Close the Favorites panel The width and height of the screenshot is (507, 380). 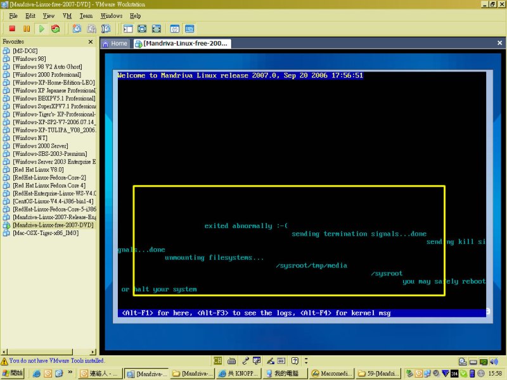pyautogui.click(x=91, y=42)
